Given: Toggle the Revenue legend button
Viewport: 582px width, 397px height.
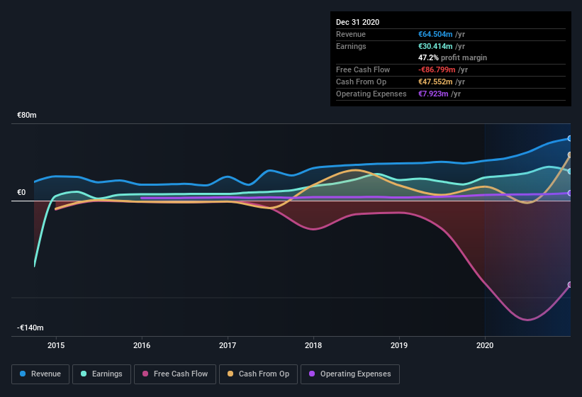Looking at the screenshot, I should point(40,374).
